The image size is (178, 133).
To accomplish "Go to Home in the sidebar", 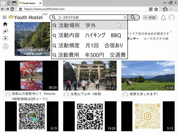I will [5, 24].
